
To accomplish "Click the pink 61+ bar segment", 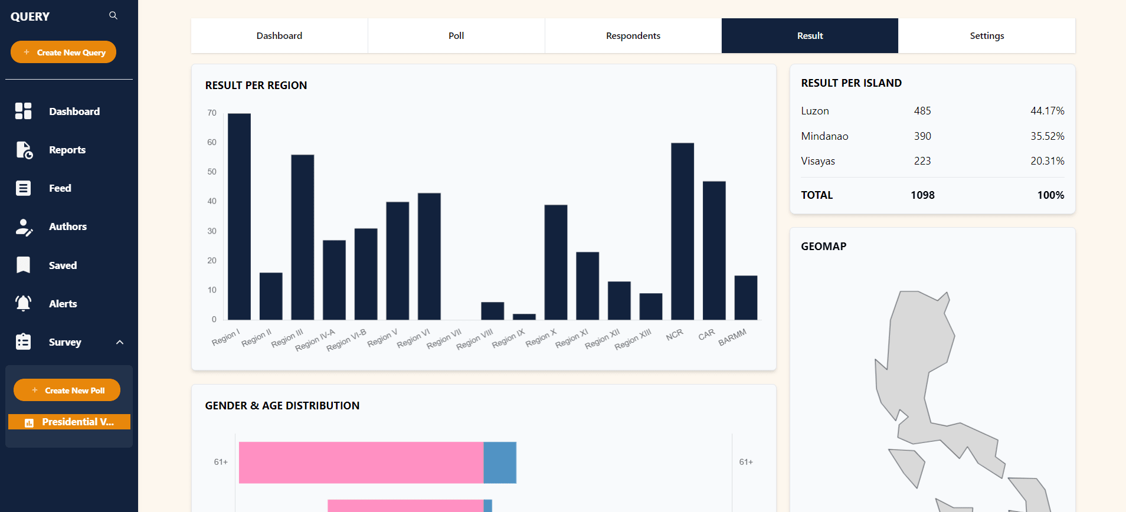I will tap(361, 462).
